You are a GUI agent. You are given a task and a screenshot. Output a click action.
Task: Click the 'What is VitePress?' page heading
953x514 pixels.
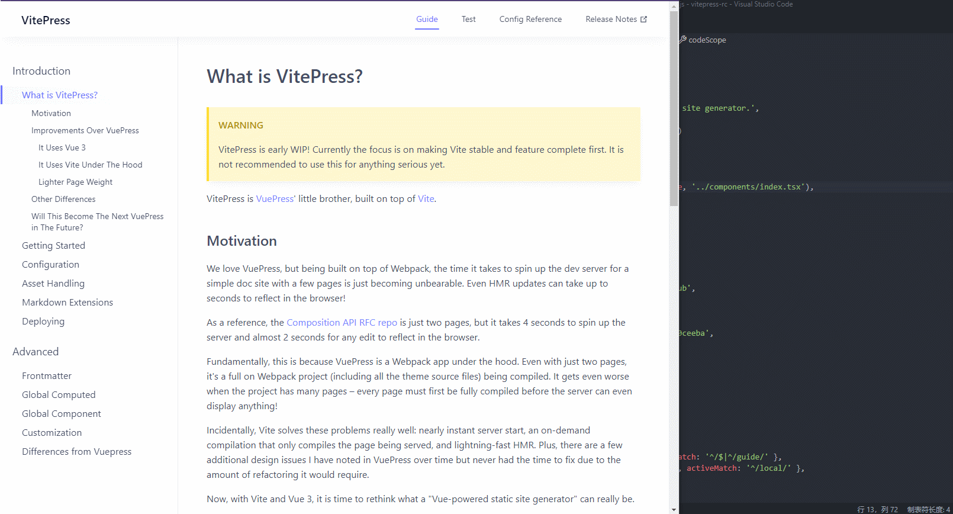(285, 76)
